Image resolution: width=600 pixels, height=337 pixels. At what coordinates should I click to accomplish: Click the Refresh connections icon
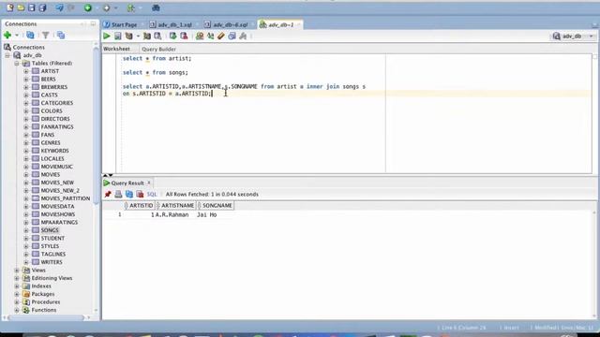pyautogui.click(x=30, y=36)
